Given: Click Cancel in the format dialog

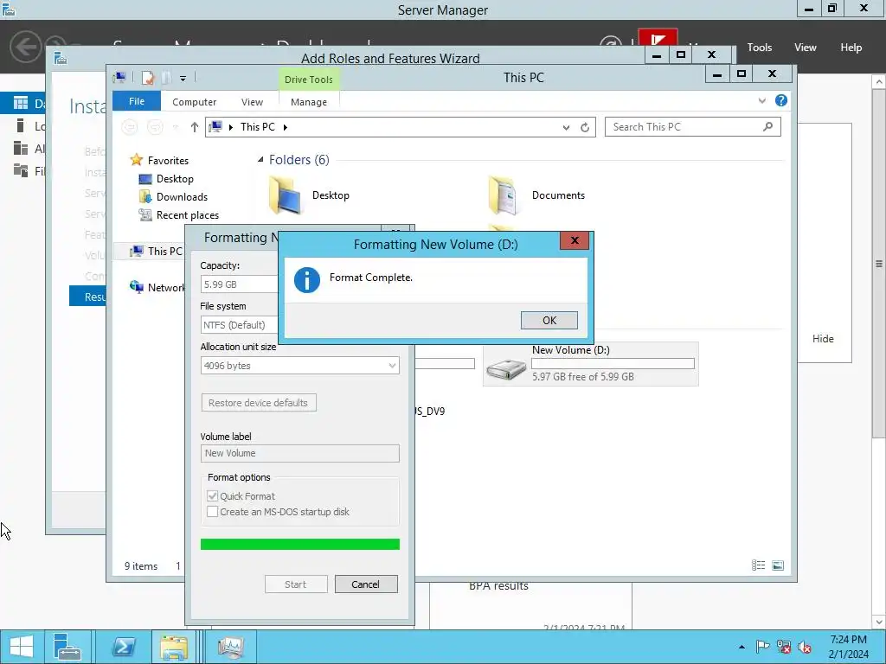Looking at the screenshot, I should [x=366, y=584].
